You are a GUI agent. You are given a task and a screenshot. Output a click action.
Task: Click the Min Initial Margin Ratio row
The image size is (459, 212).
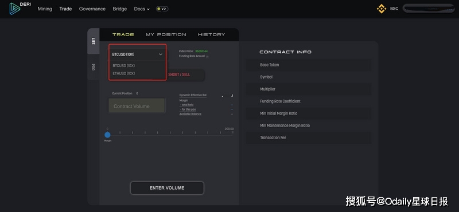tap(309, 113)
